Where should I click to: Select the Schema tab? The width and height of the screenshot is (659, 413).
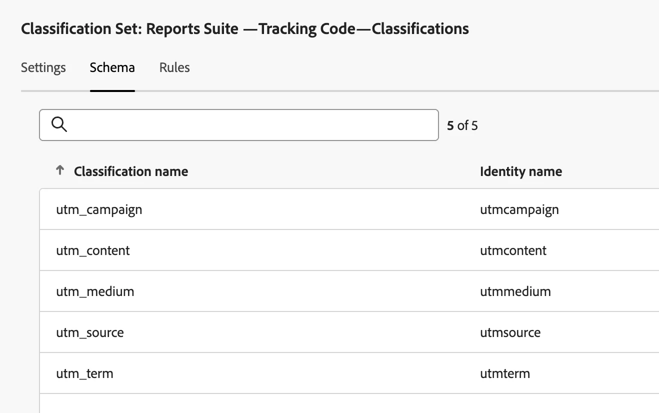[112, 67]
